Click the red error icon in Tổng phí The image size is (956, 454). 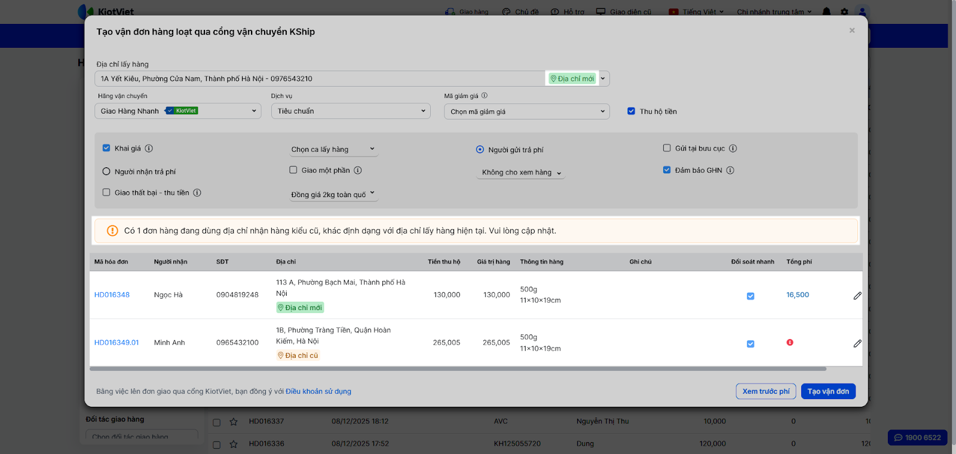point(789,342)
